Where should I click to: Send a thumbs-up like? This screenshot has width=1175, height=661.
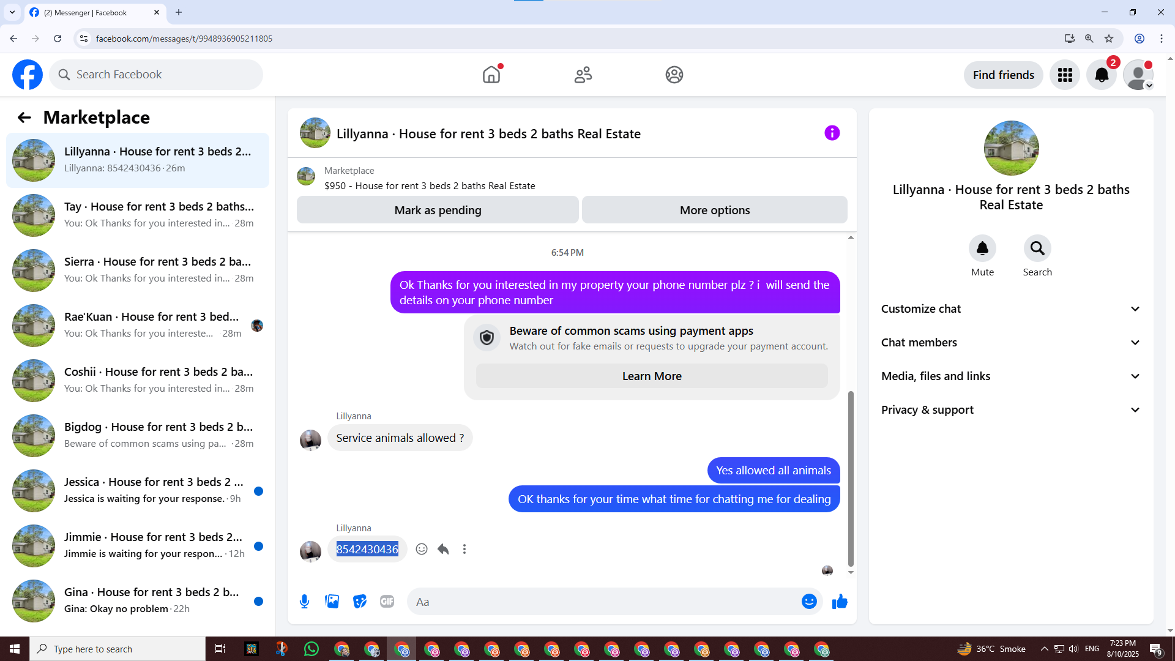pos(840,602)
